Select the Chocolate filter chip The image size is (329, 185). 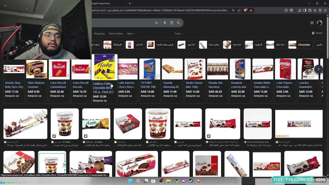(x=300, y=45)
